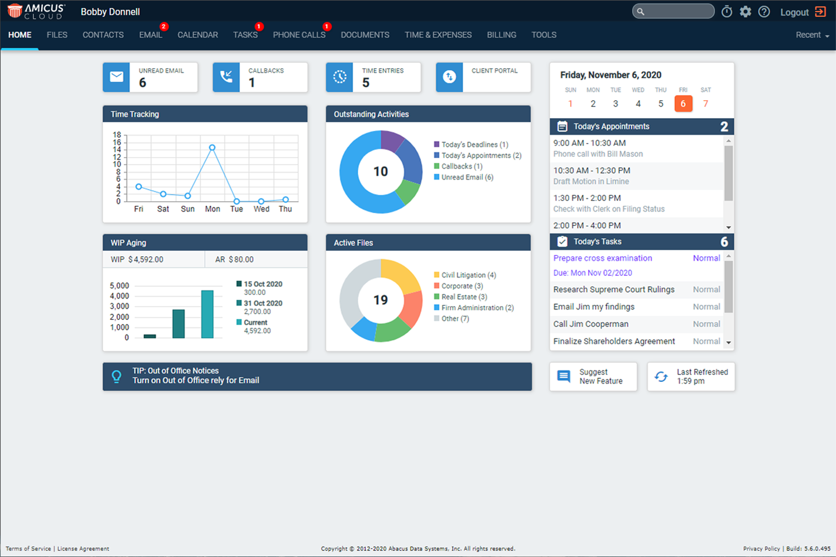The width and height of the screenshot is (836, 557).
Task: Open the help question mark icon
Action: coord(764,12)
